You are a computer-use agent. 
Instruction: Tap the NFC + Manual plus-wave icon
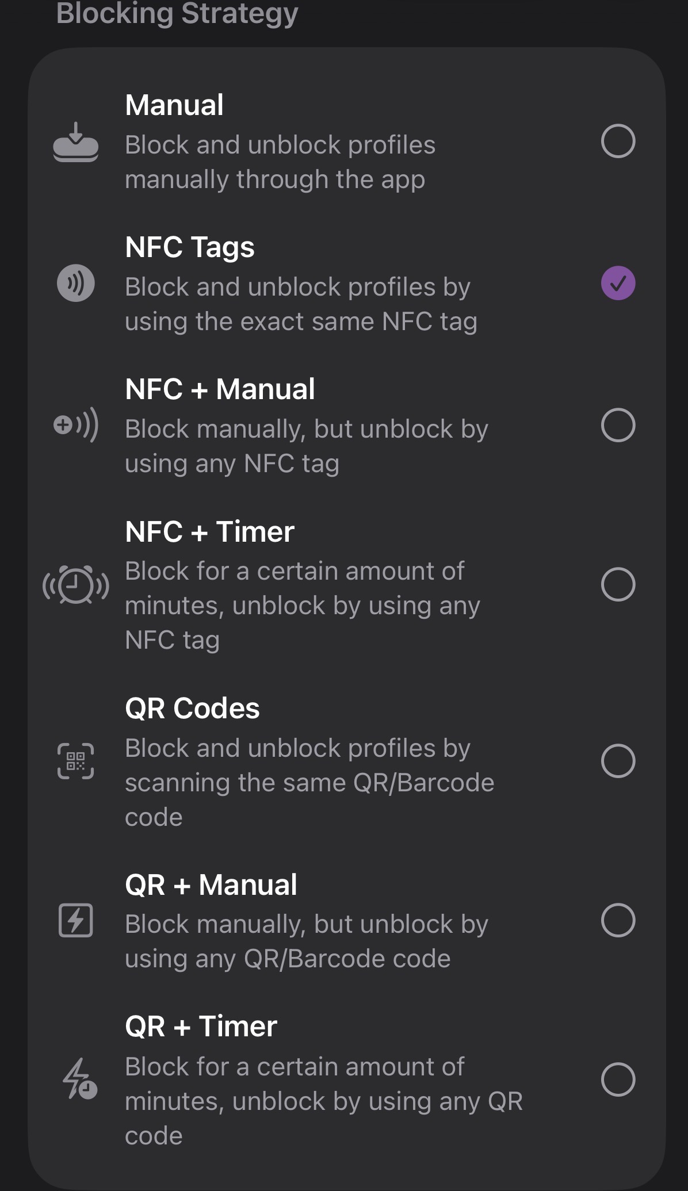pyautogui.click(x=75, y=426)
